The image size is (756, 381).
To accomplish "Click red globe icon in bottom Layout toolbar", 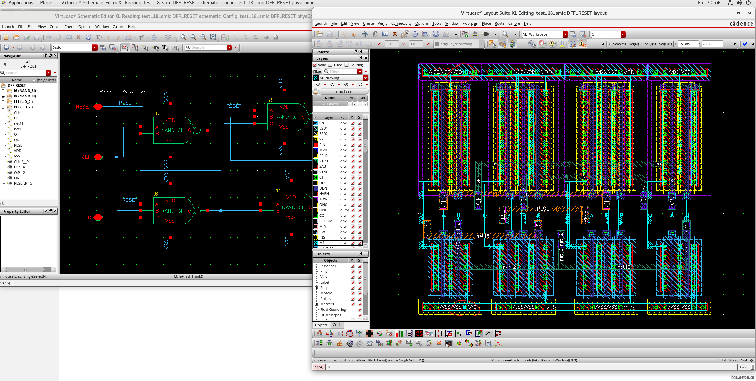I will pos(419,334).
